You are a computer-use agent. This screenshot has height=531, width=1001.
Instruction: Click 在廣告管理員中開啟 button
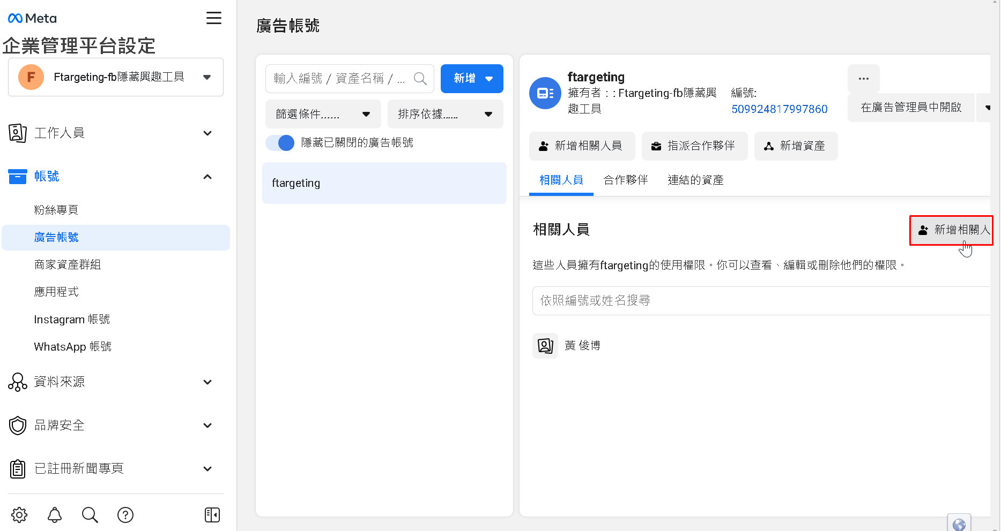pos(911,108)
